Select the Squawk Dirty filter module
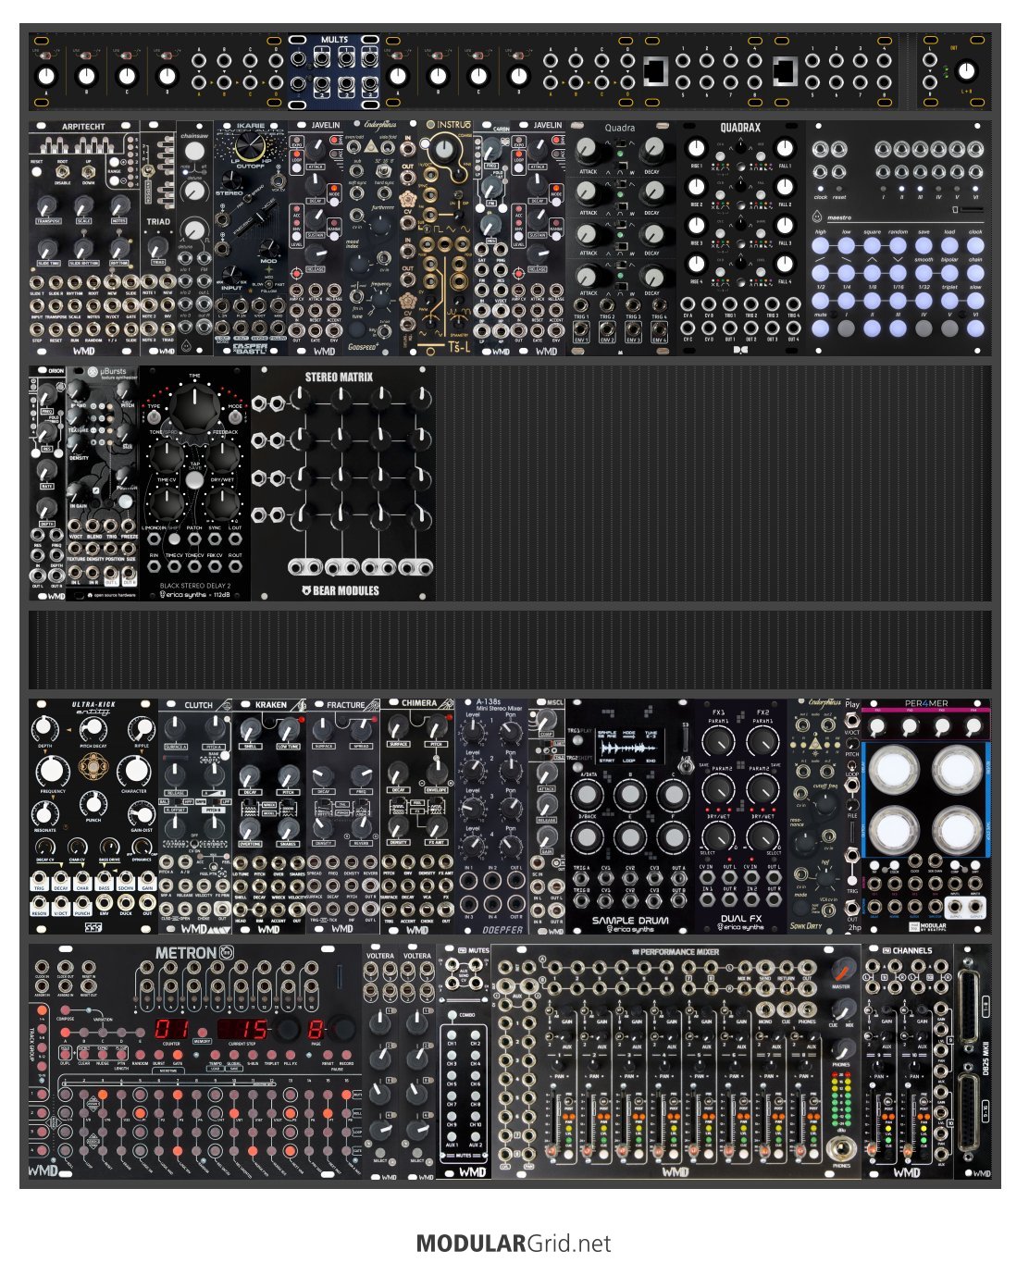The image size is (1029, 1263). (x=815, y=816)
